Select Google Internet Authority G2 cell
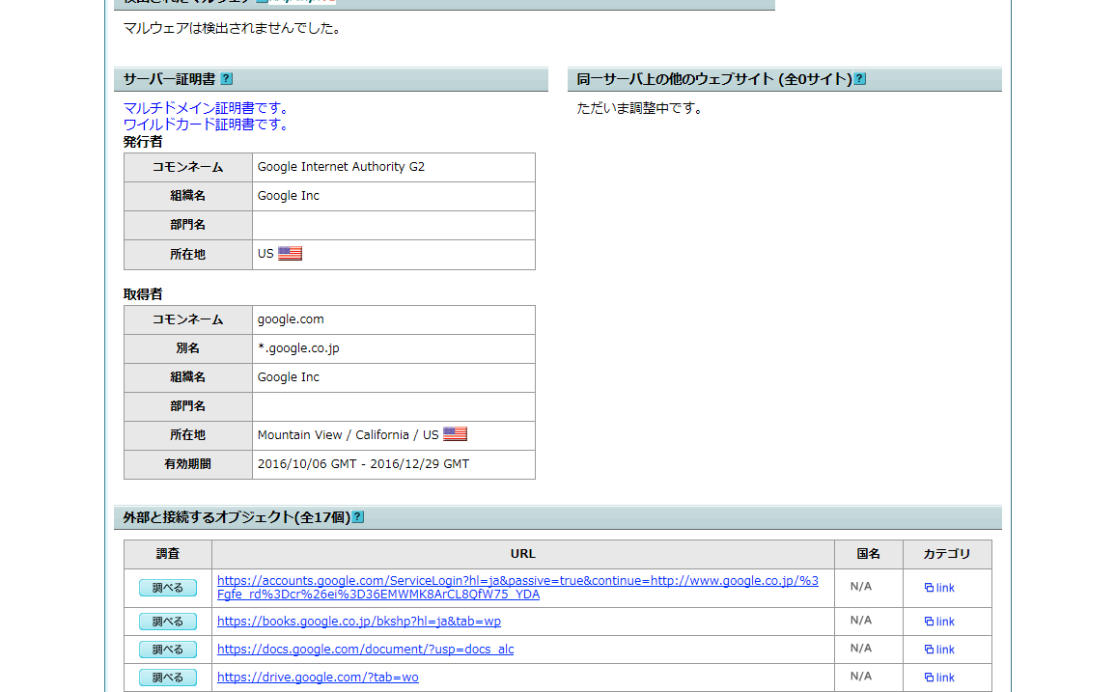 pyautogui.click(x=394, y=167)
